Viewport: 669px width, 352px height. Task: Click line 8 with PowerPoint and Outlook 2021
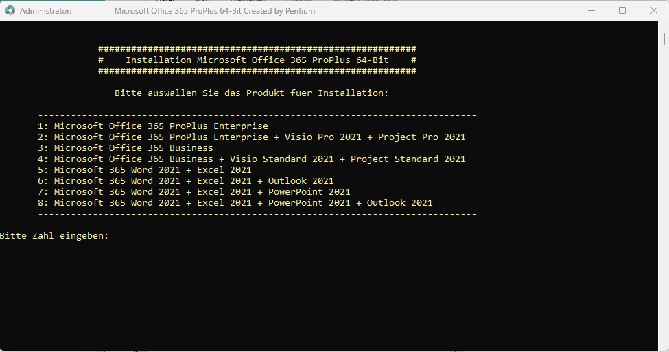[x=235, y=202]
